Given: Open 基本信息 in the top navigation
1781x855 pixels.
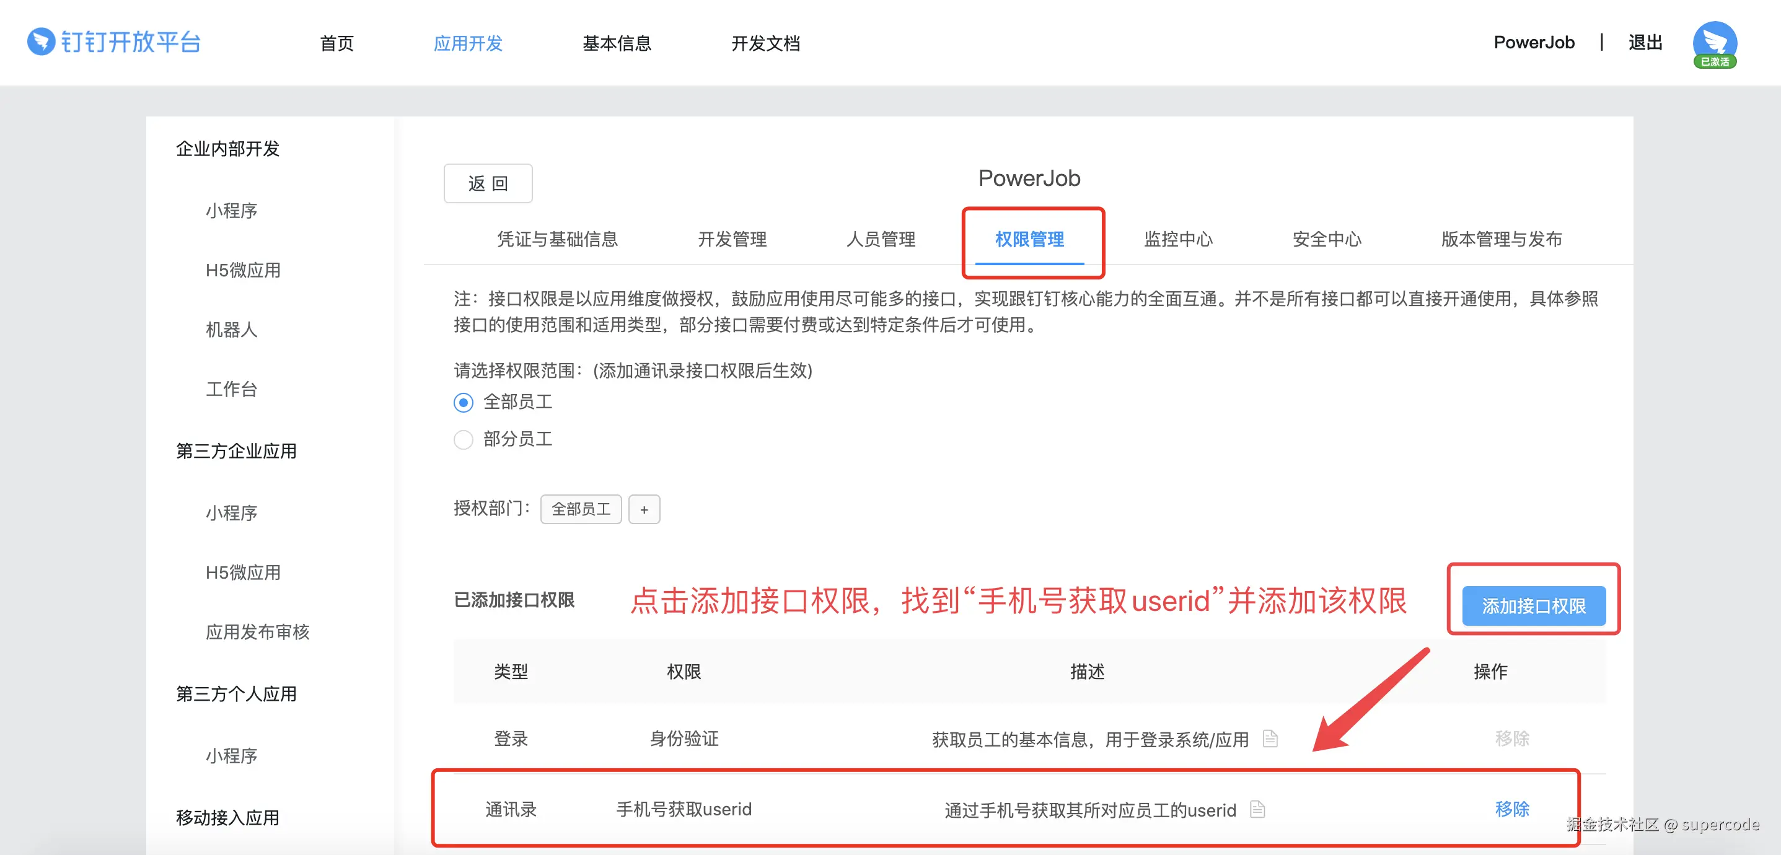Looking at the screenshot, I should [x=617, y=43].
